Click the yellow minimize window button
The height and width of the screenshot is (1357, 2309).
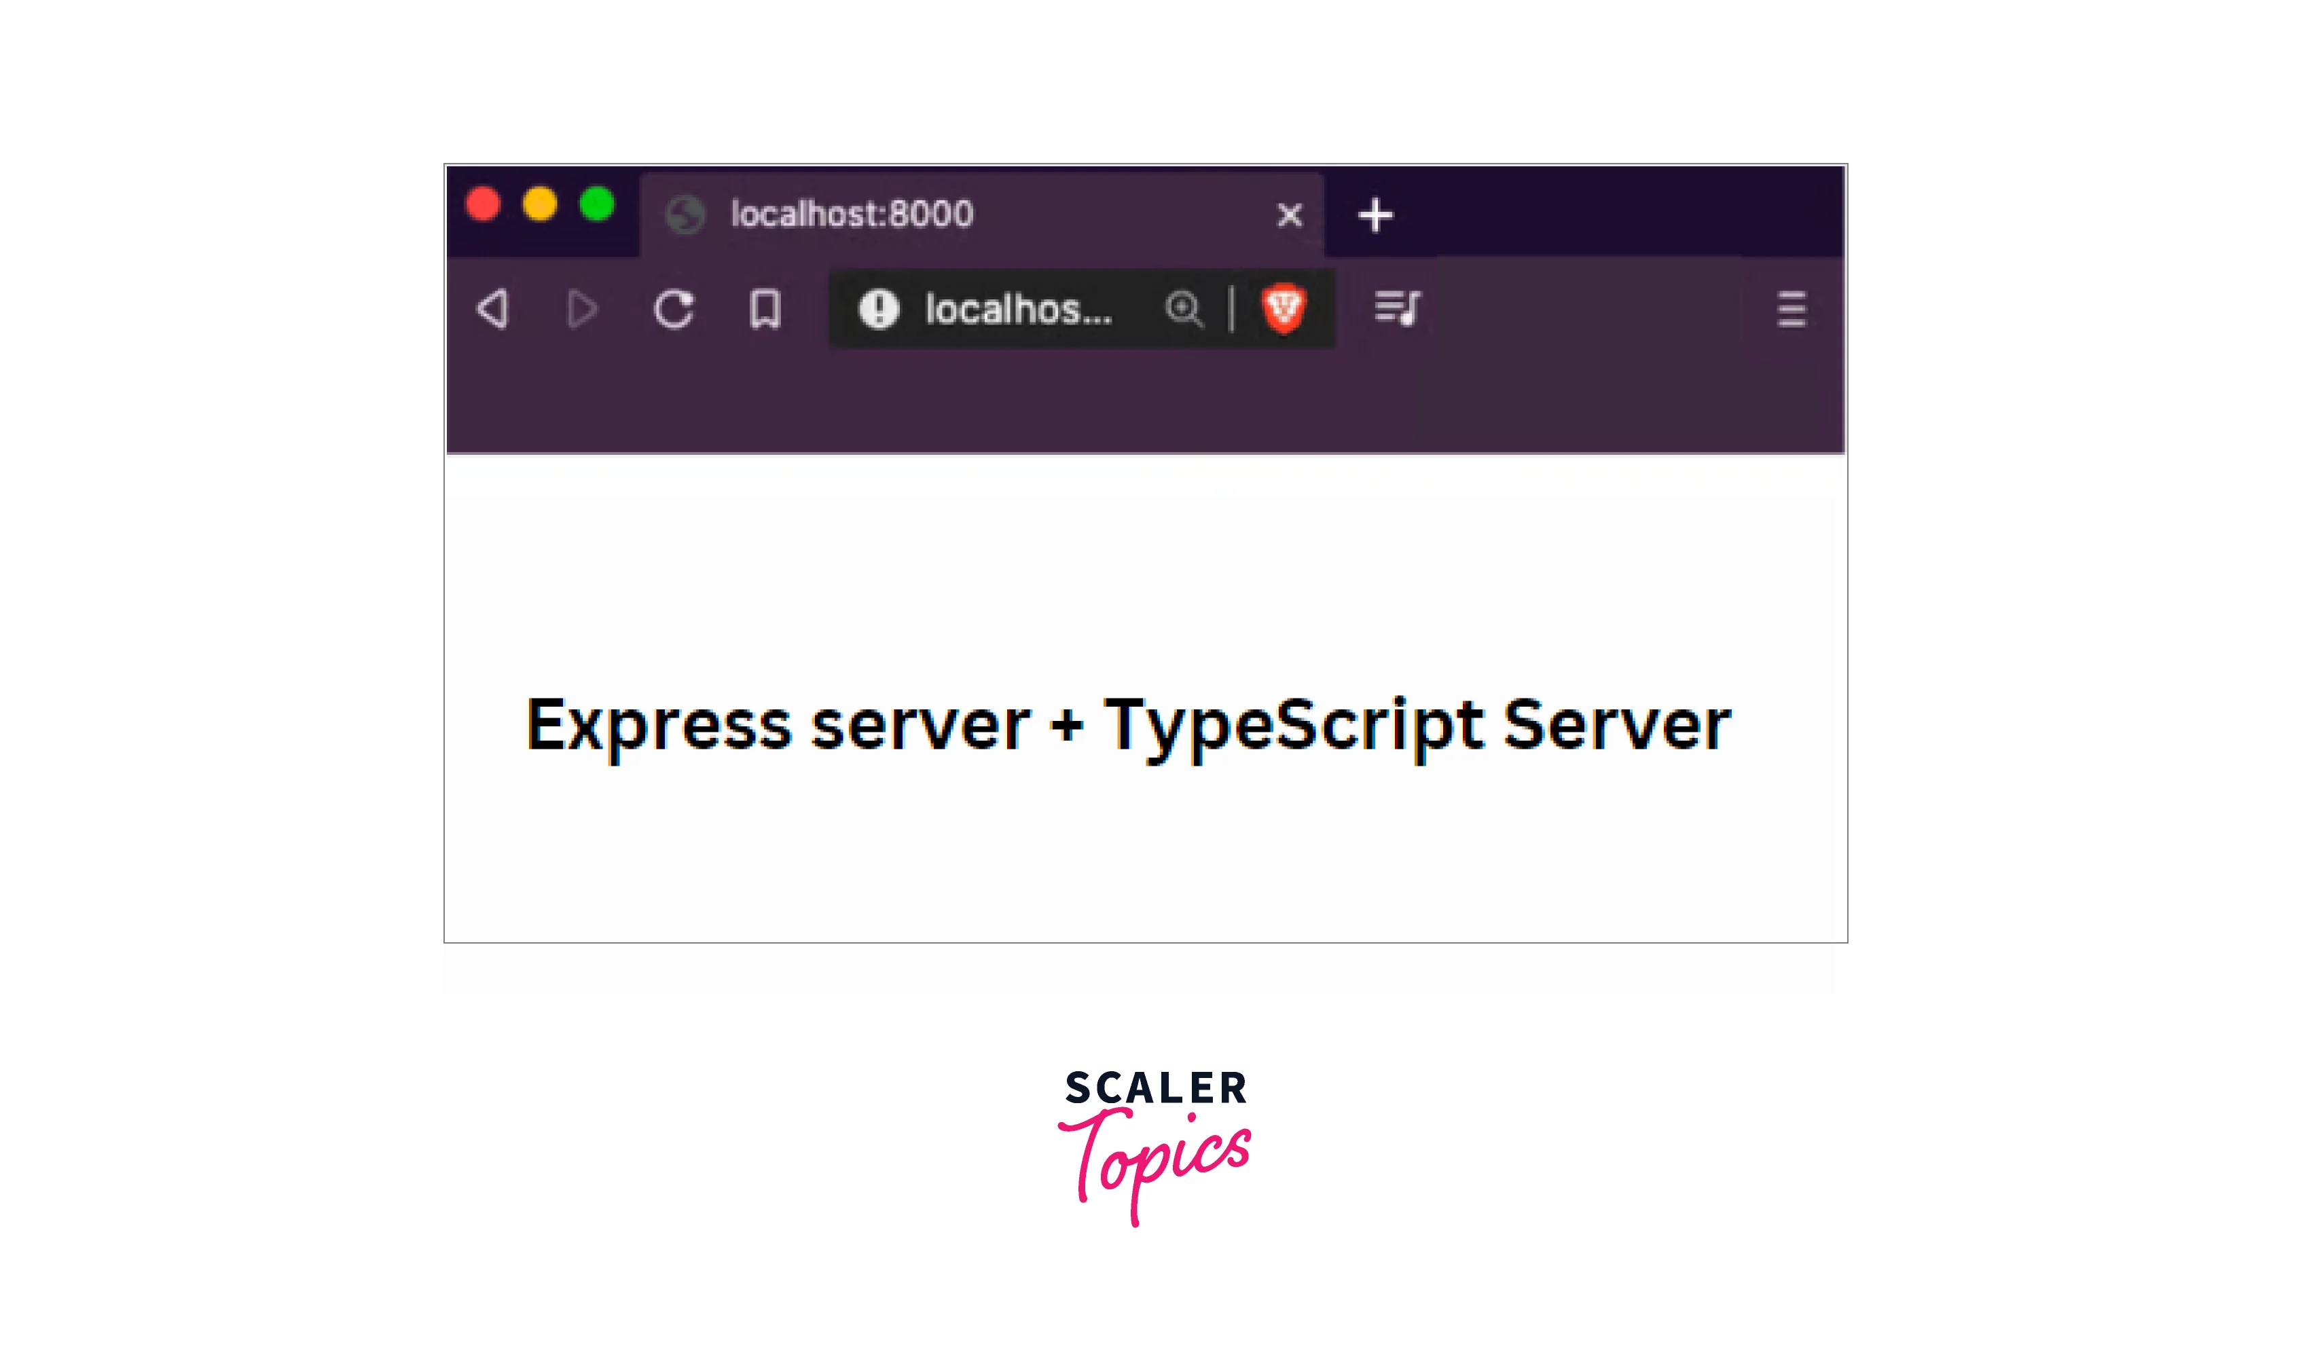[x=540, y=203]
